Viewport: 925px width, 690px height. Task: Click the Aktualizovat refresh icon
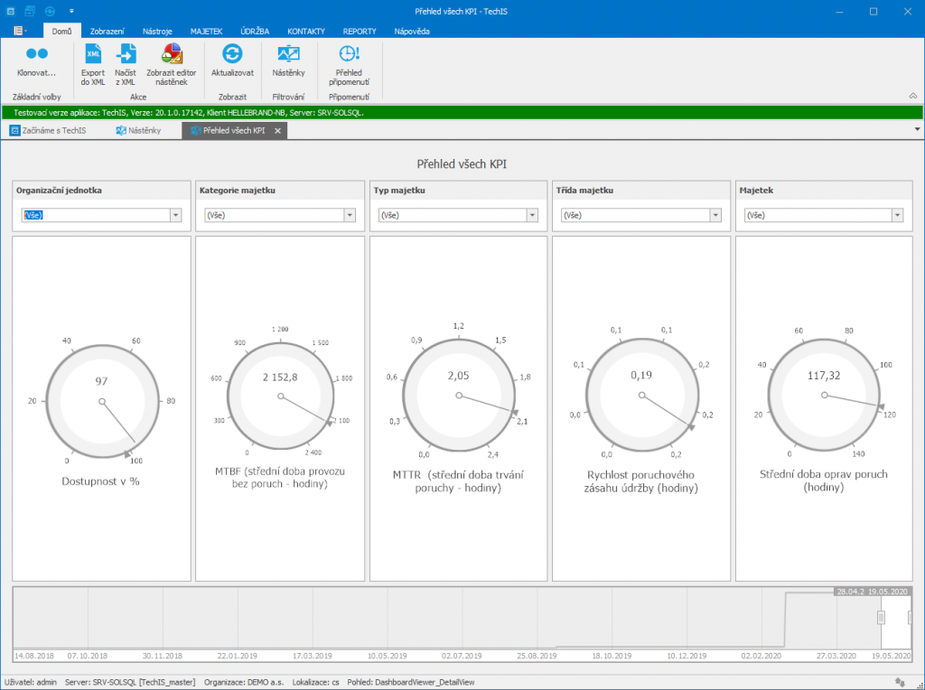[232, 54]
